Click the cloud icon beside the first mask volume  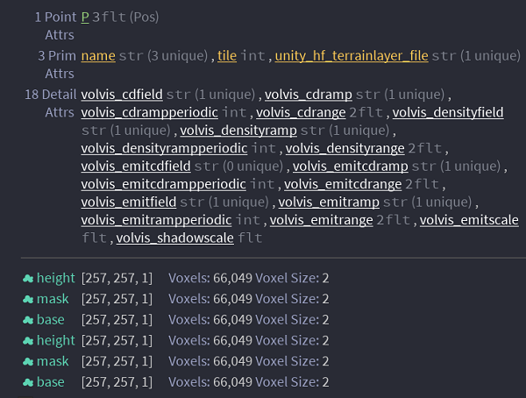[28, 300]
